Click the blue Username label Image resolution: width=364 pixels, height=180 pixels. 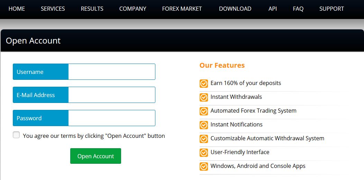(40, 72)
